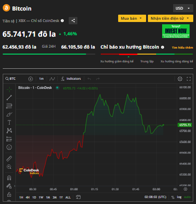Click the 1,46% change text
Image resolution: width=196 pixels, height=204 pixels.
click(70, 34)
